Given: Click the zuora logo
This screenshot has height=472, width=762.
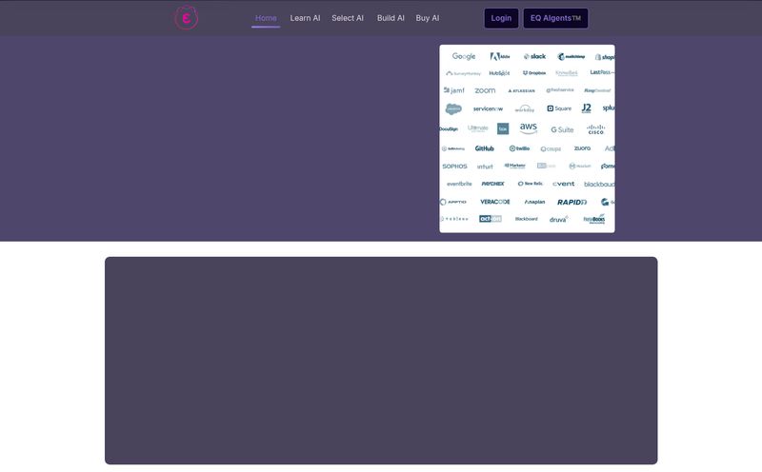Looking at the screenshot, I should [582, 148].
